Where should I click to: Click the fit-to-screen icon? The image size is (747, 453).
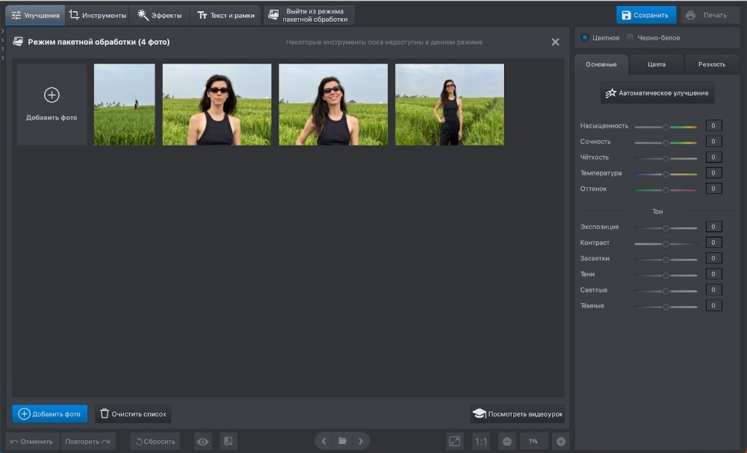pyautogui.click(x=455, y=441)
